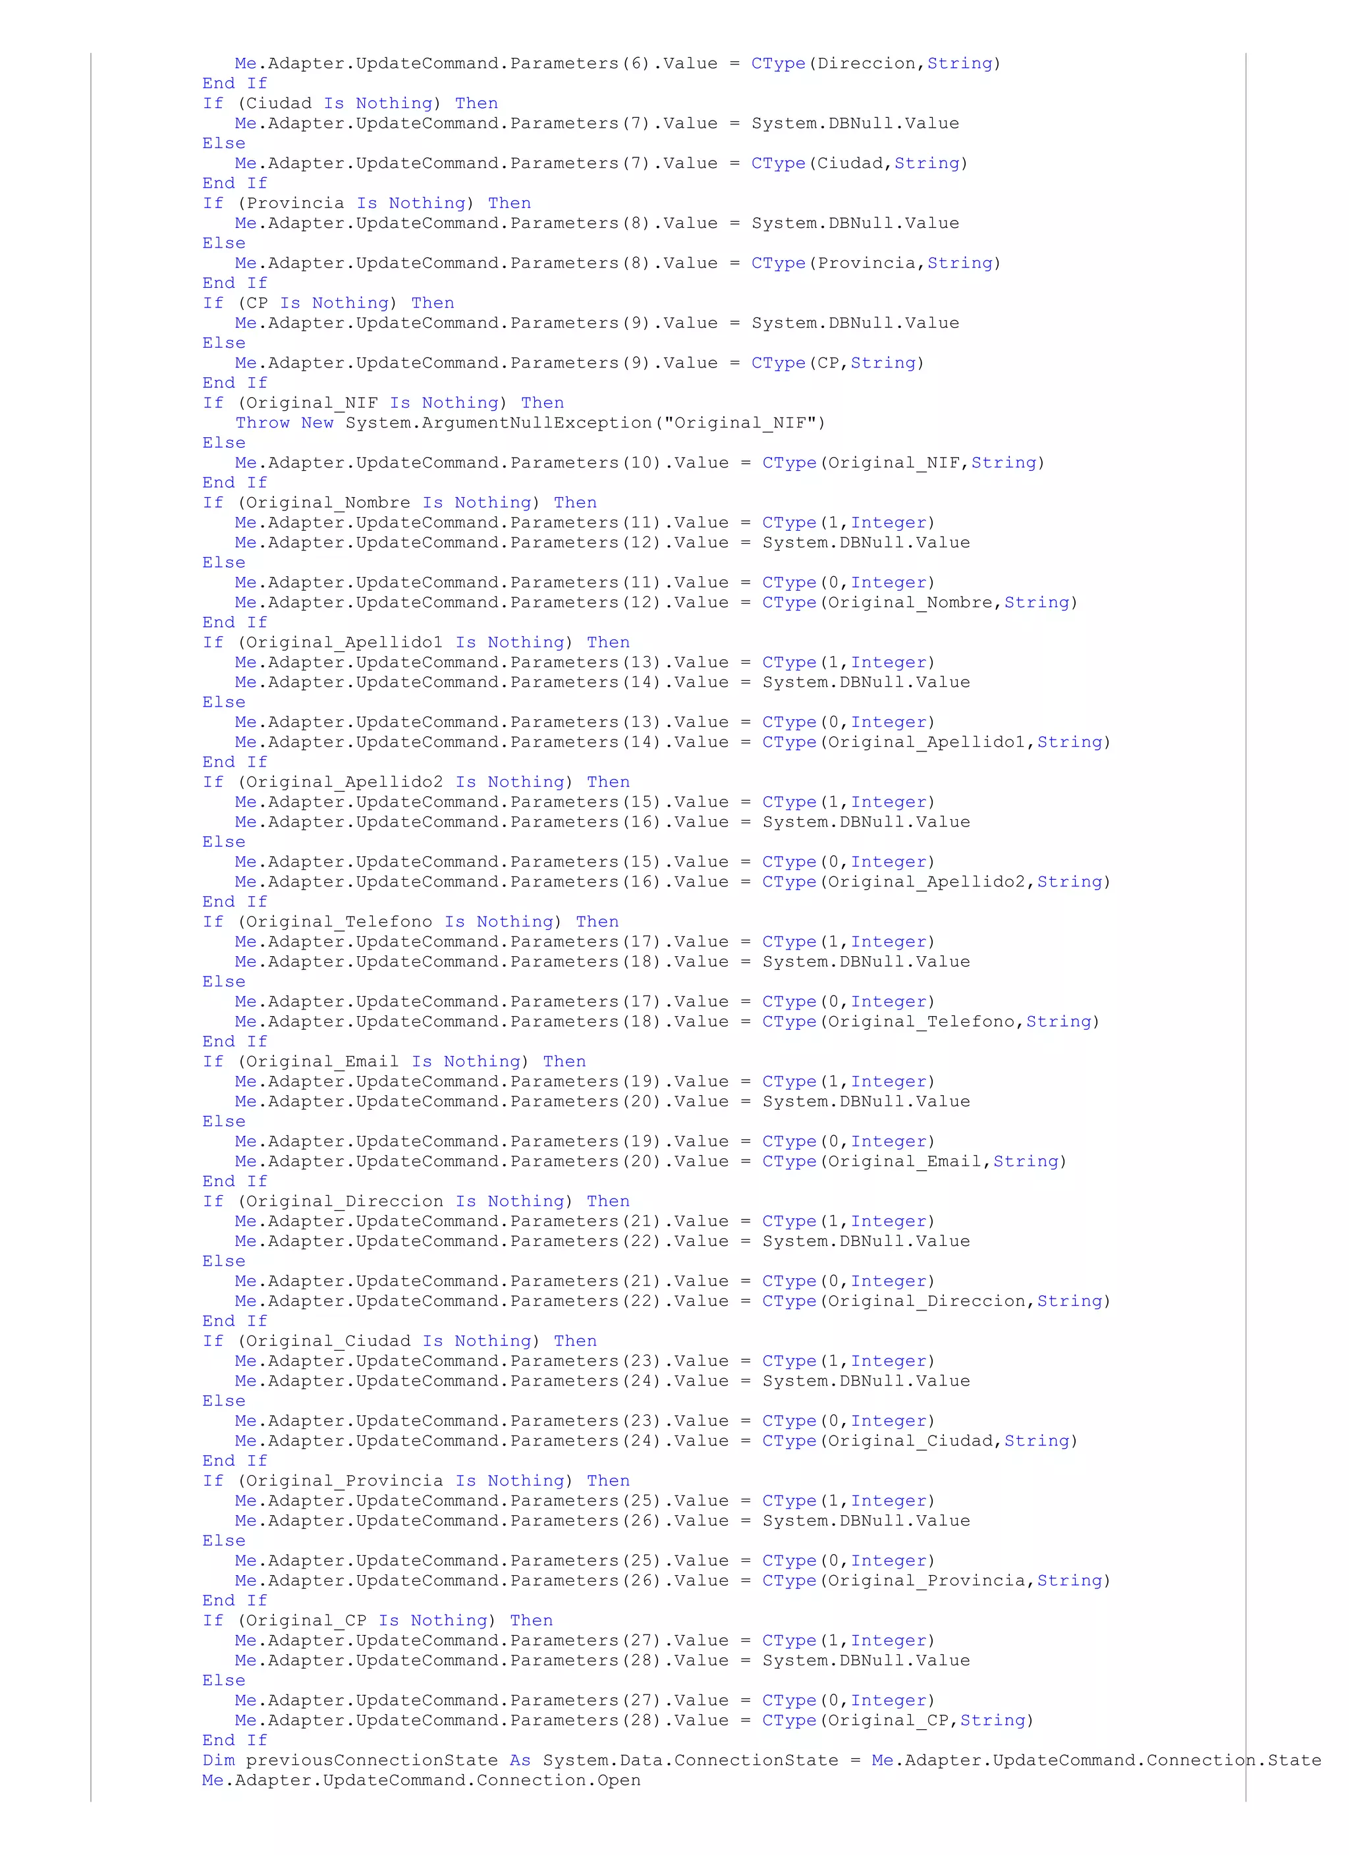The image size is (1349, 1855).
Task: Click 'If (Ciudad Is Nothing) Then' line
Action: (350, 103)
